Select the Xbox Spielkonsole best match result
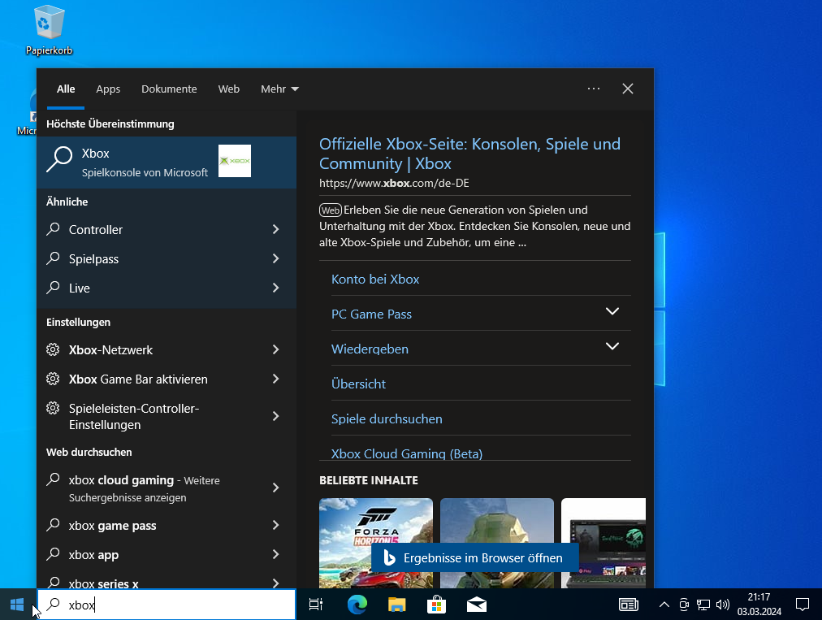Screen dimensions: 822x620 [167, 163]
